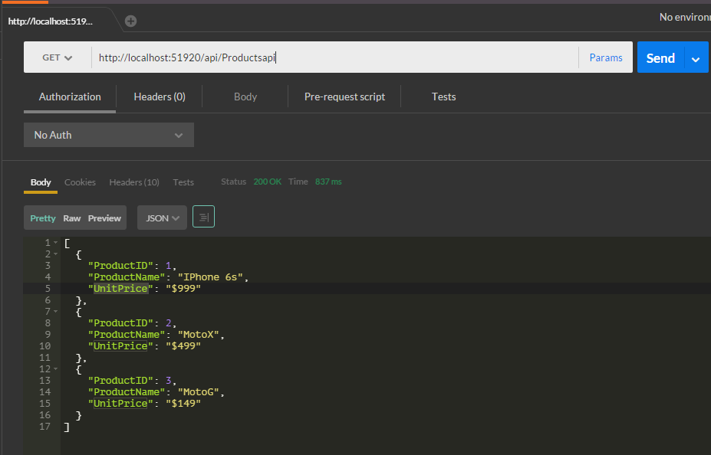Click the Send button

tap(660, 58)
